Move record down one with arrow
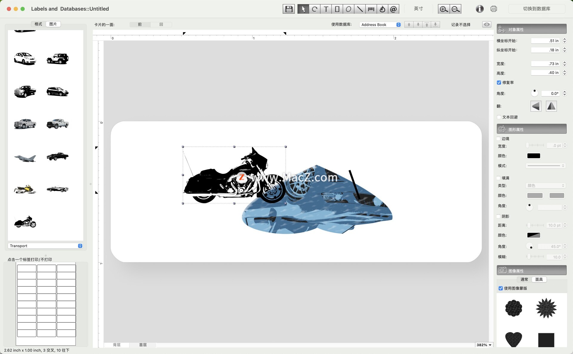This screenshot has height=354, width=573. 418,24
